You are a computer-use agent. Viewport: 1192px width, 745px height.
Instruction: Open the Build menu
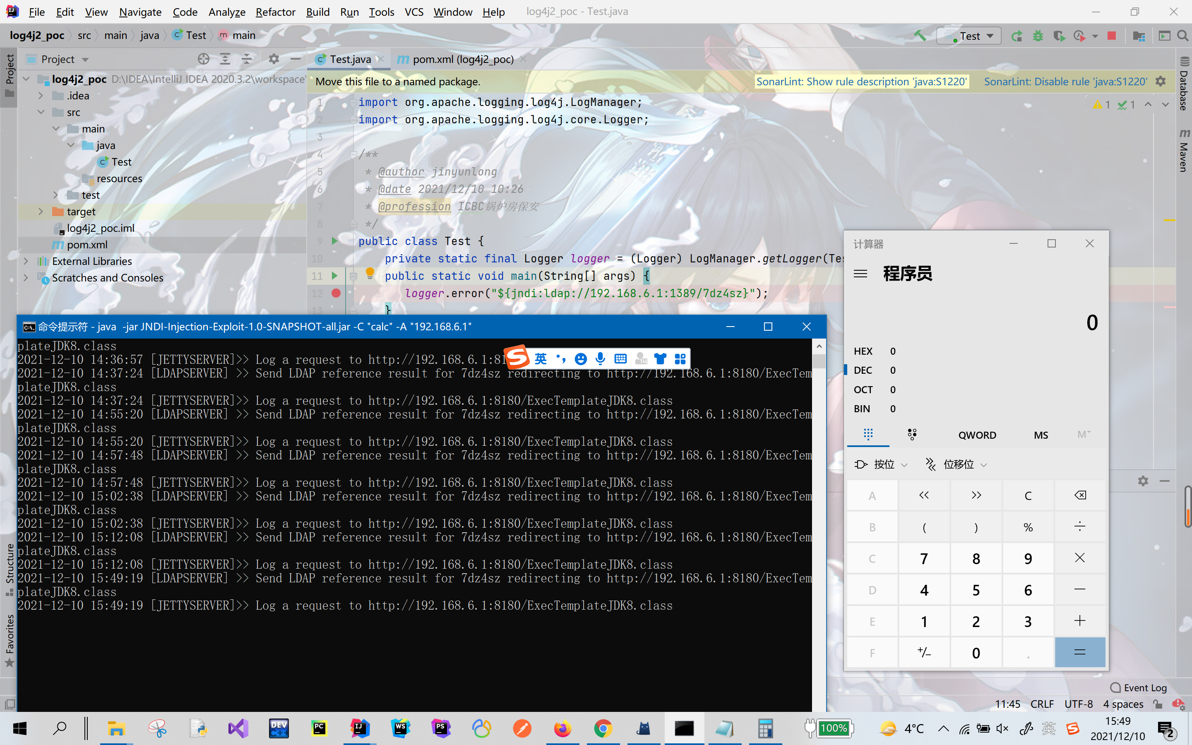[318, 12]
